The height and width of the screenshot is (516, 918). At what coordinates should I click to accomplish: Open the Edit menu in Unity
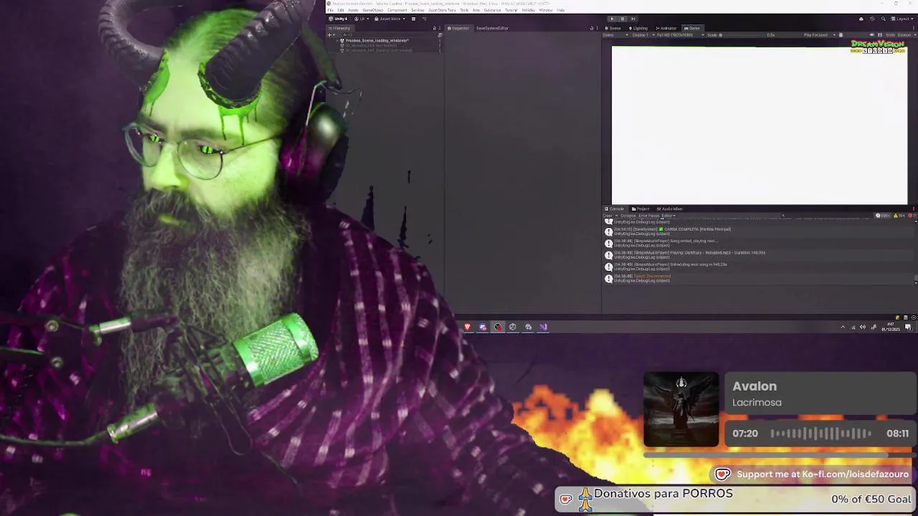pyautogui.click(x=341, y=10)
